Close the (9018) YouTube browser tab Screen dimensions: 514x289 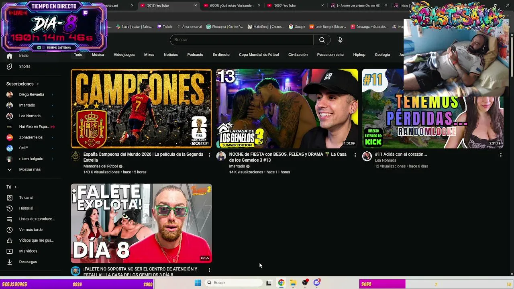(196, 6)
